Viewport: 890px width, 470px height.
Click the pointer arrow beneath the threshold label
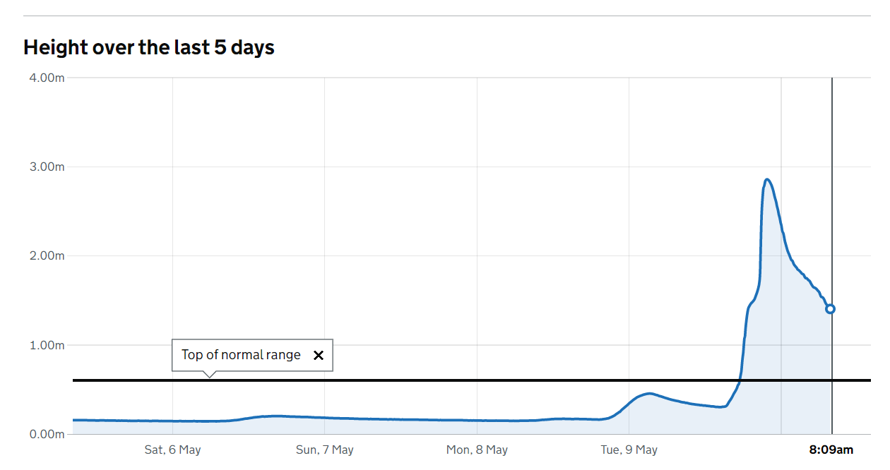pyautogui.click(x=208, y=375)
